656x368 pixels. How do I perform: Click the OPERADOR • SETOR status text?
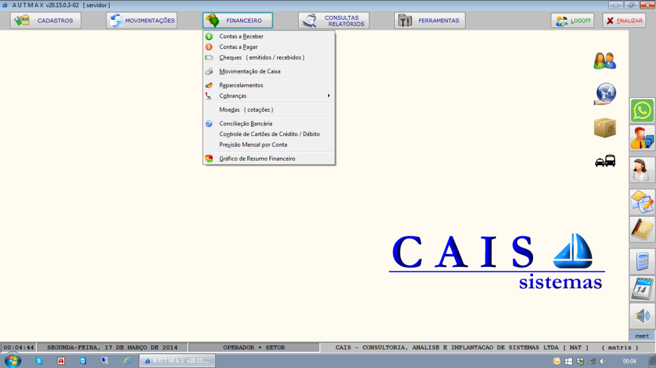pyautogui.click(x=254, y=348)
